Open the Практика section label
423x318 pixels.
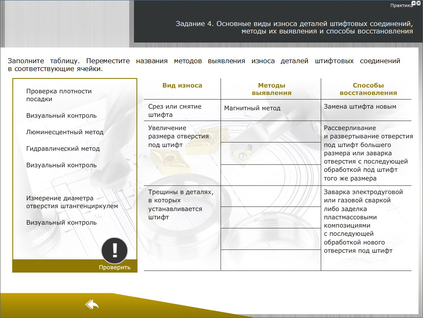tap(401, 5)
